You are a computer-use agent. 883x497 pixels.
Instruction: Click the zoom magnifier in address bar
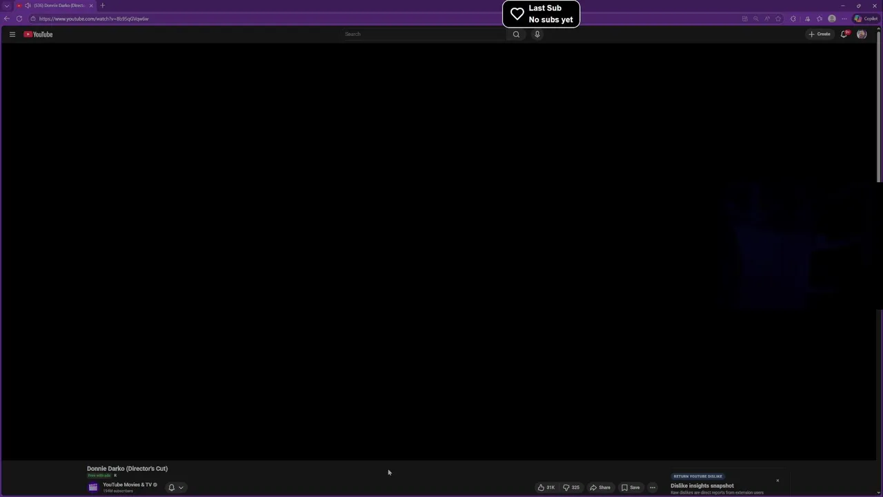[x=755, y=19]
